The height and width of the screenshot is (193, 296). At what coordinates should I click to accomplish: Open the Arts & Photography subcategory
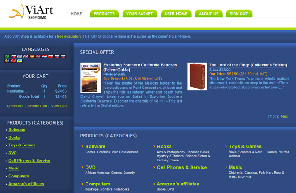171,152
